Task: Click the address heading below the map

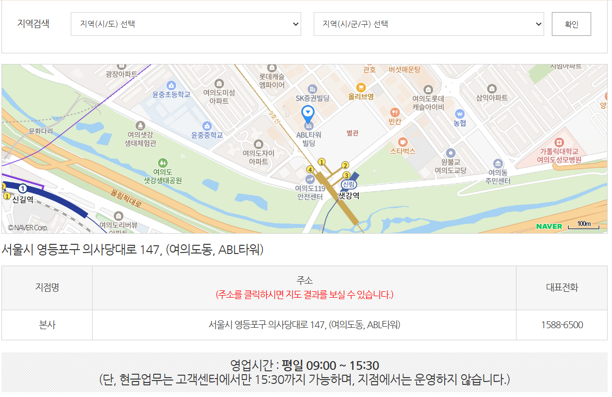Action: coord(132,250)
